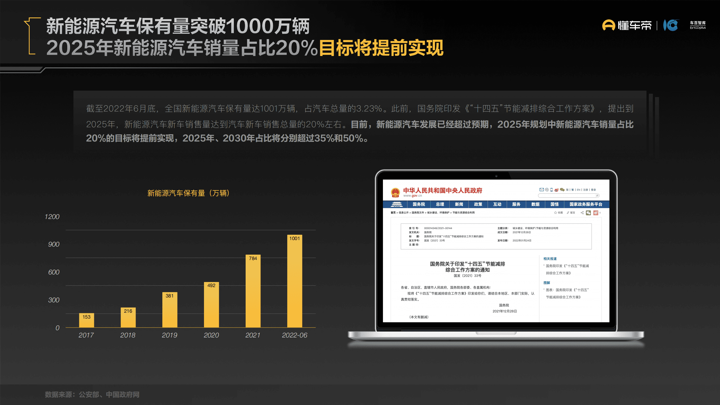Open the 政策 navigation tab
This screenshot has width=720, height=405.
point(478,204)
